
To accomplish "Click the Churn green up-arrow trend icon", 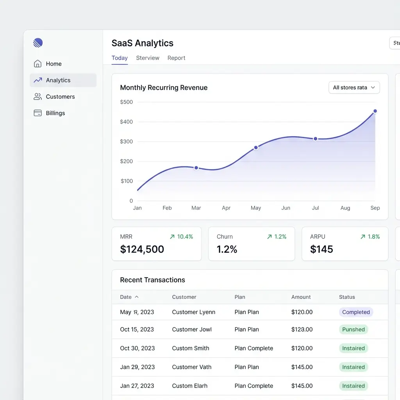I will [269, 237].
